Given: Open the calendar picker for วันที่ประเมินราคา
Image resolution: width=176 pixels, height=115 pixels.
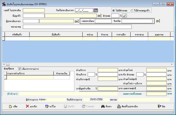Looking at the screenshot, I should [x=96, y=10].
